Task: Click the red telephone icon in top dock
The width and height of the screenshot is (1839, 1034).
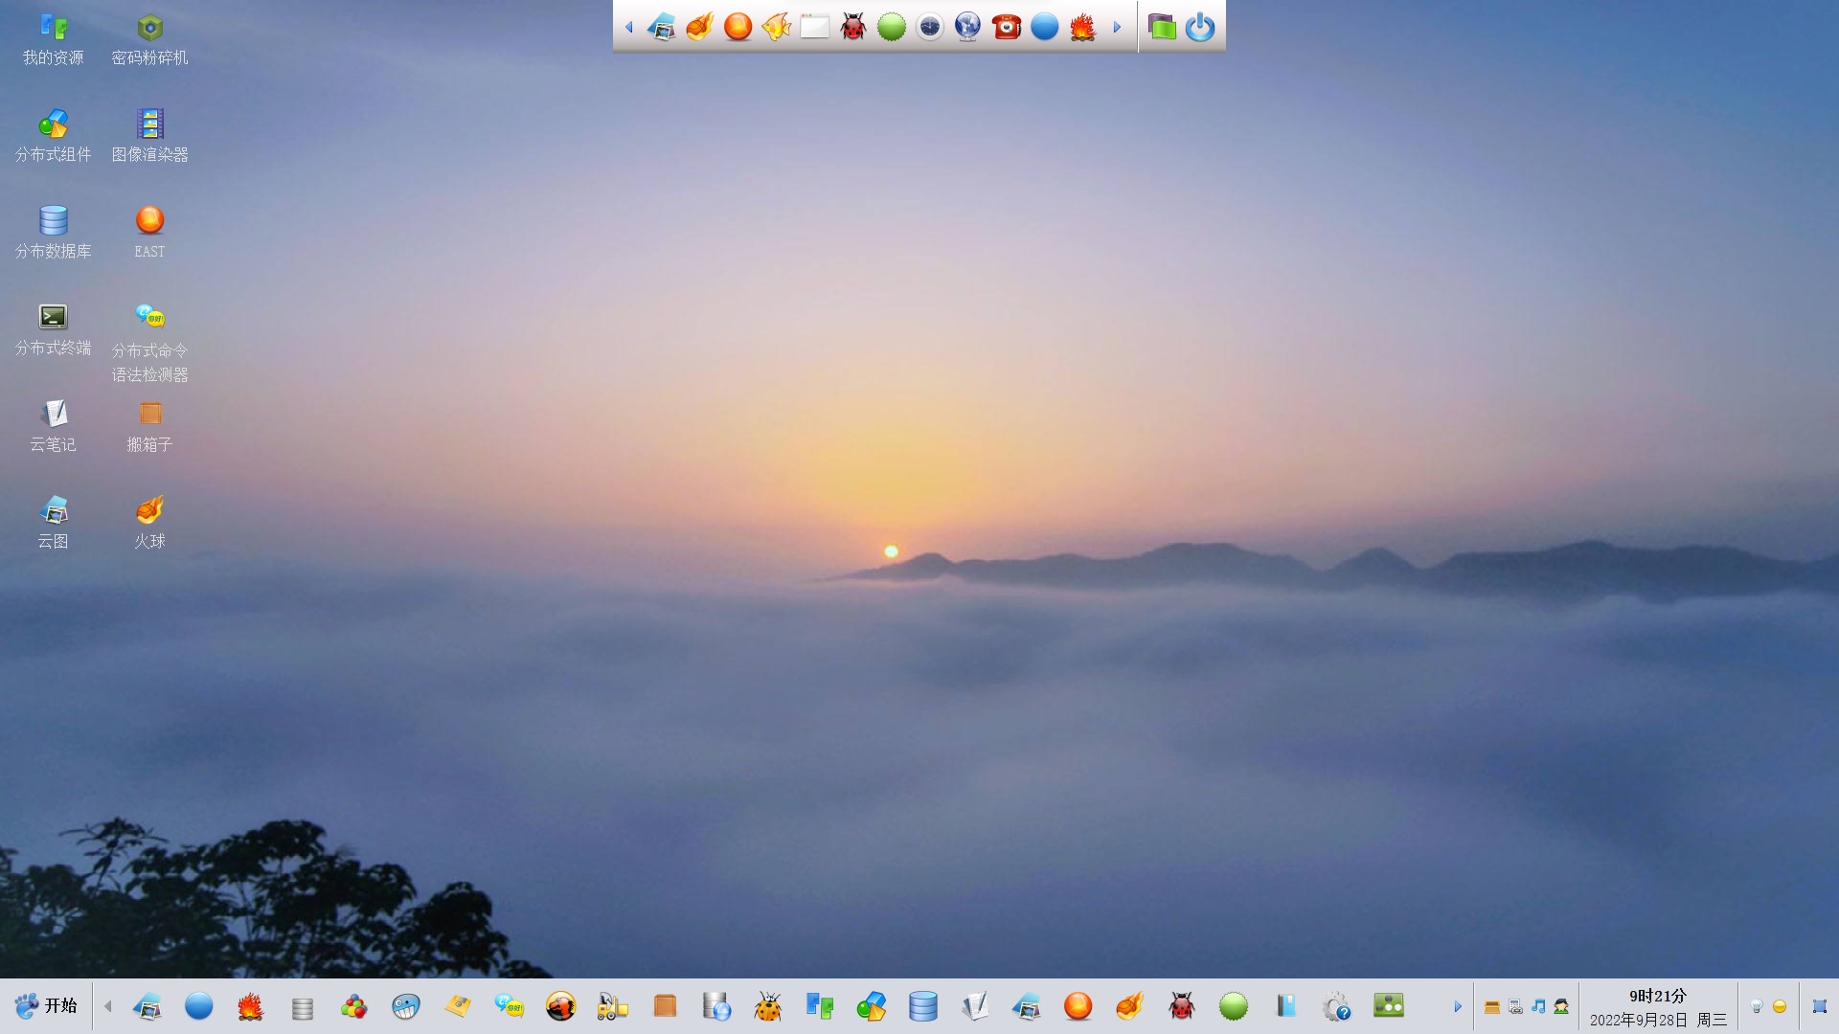Action: [1006, 27]
